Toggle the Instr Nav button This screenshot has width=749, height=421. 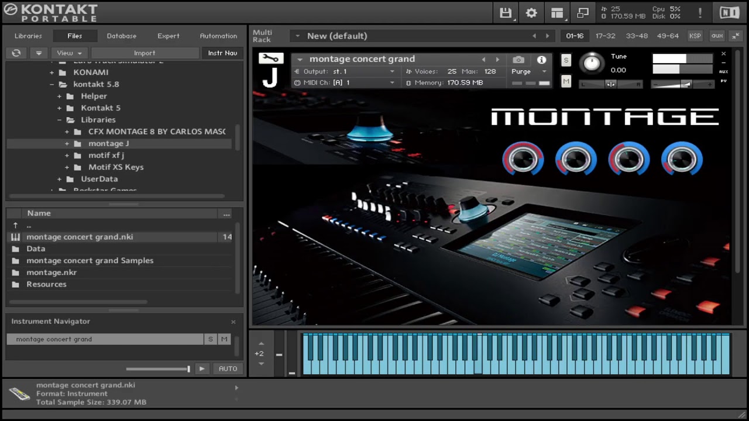223,53
